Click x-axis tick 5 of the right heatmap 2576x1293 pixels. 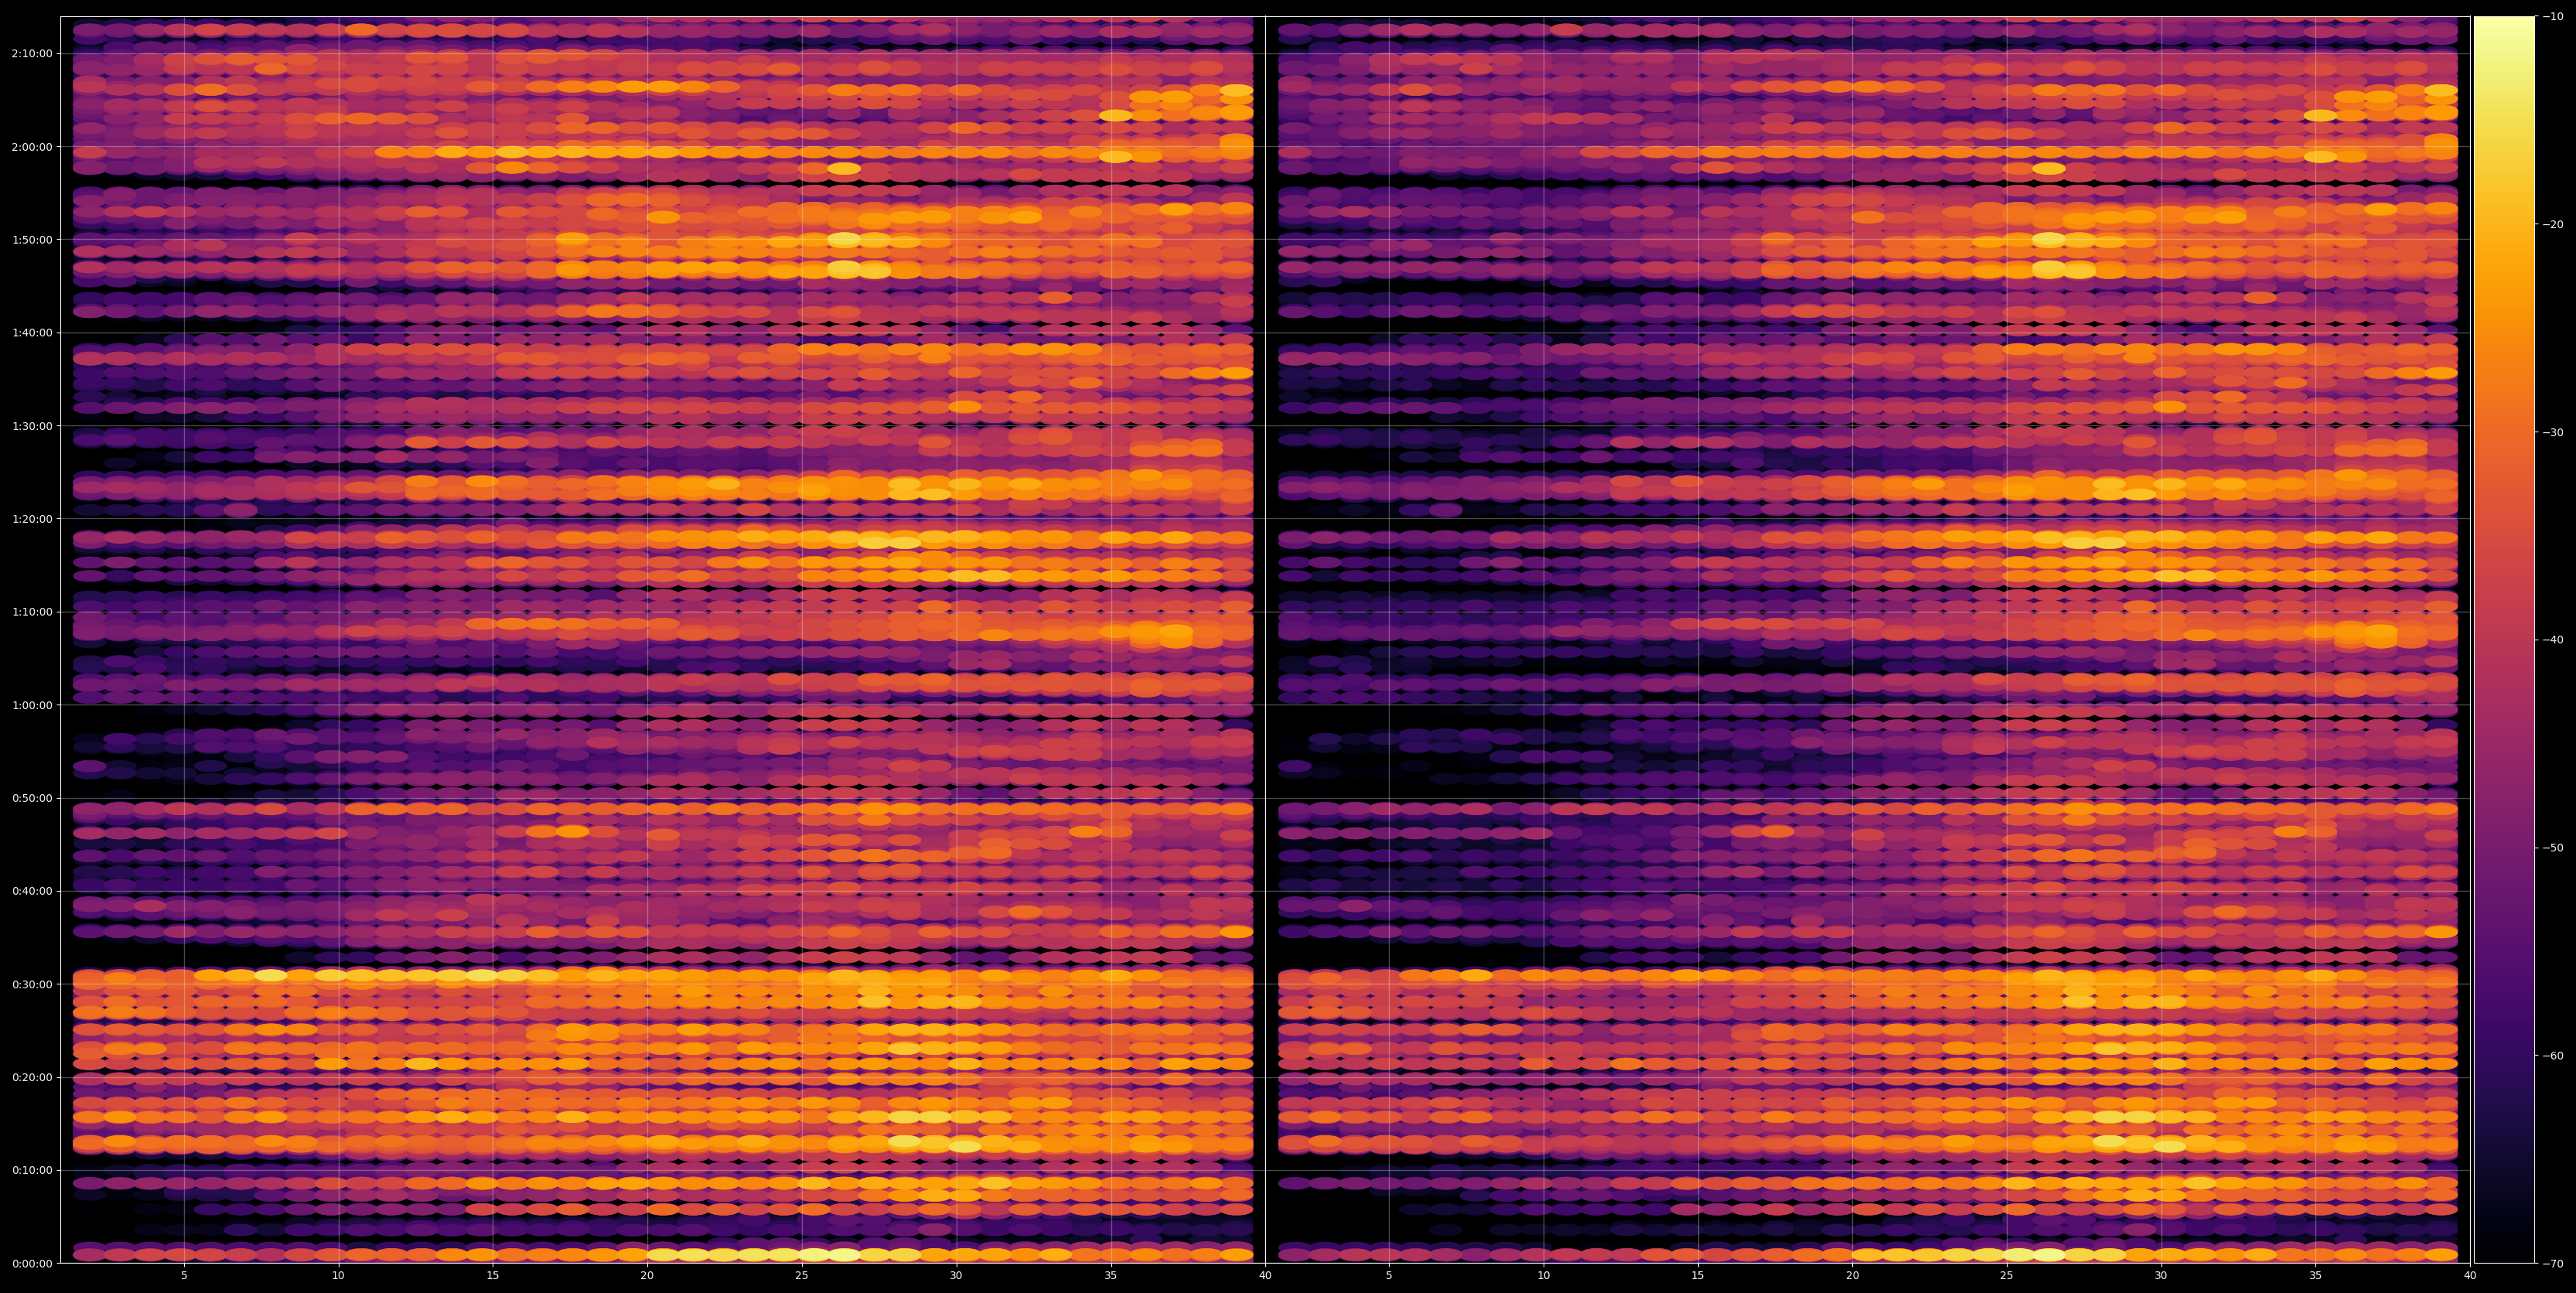coord(1389,1276)
